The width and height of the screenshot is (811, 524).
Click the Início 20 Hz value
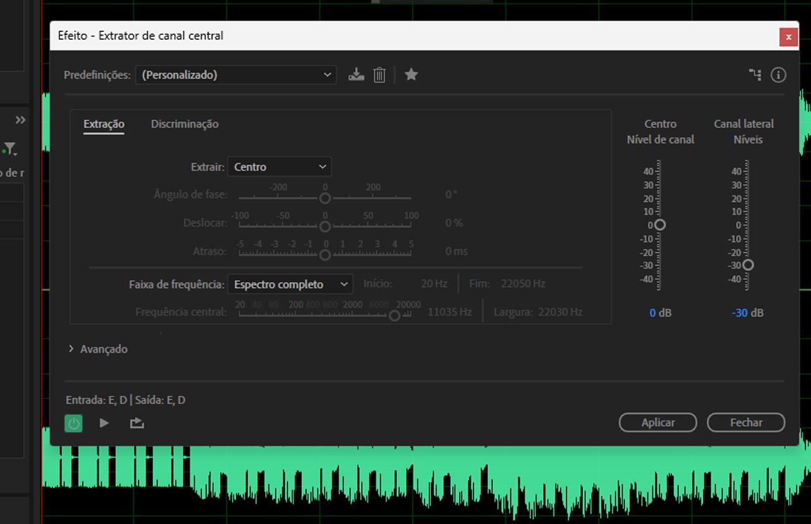tap(434, 284)
